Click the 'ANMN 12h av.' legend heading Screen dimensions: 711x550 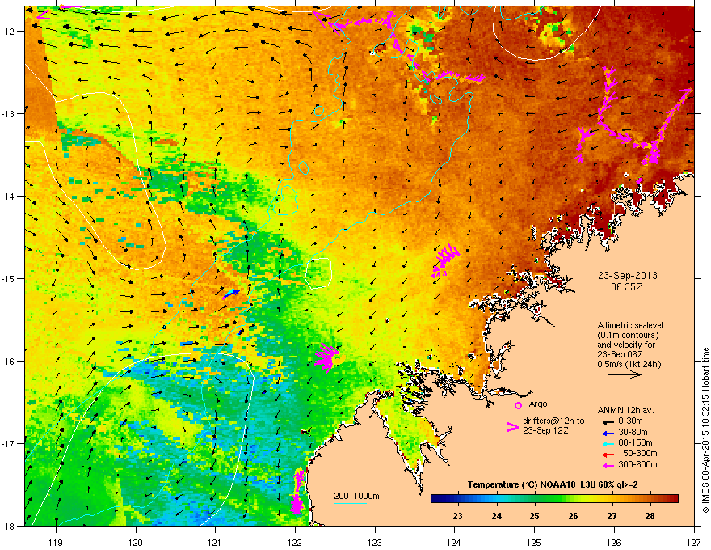(625, 410)
